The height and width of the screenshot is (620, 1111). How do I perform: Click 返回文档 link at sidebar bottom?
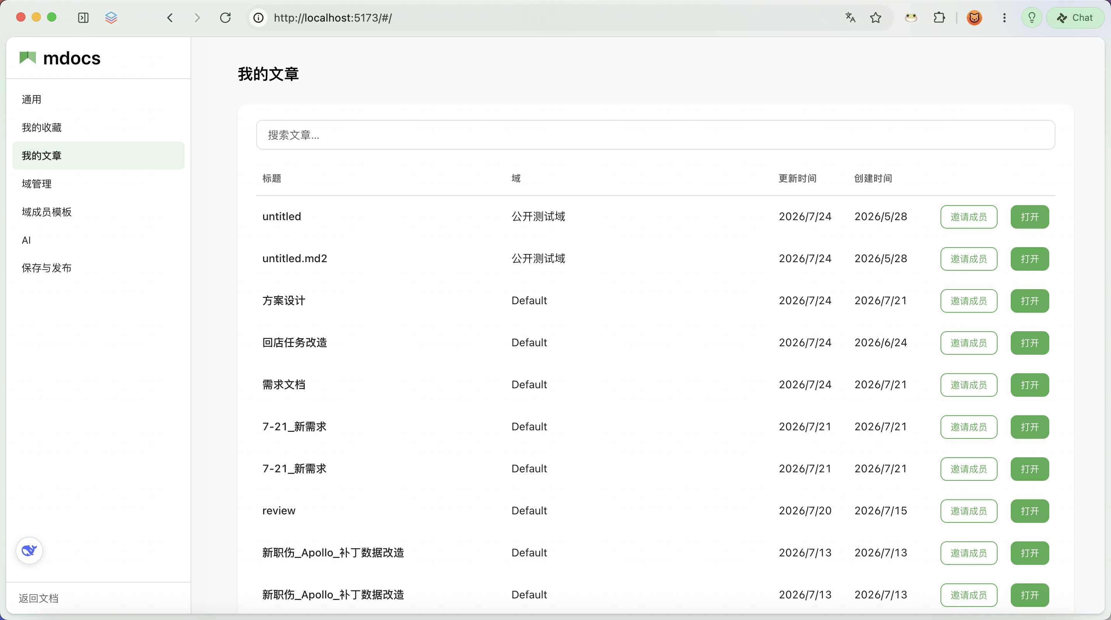(x=39, y=598)
